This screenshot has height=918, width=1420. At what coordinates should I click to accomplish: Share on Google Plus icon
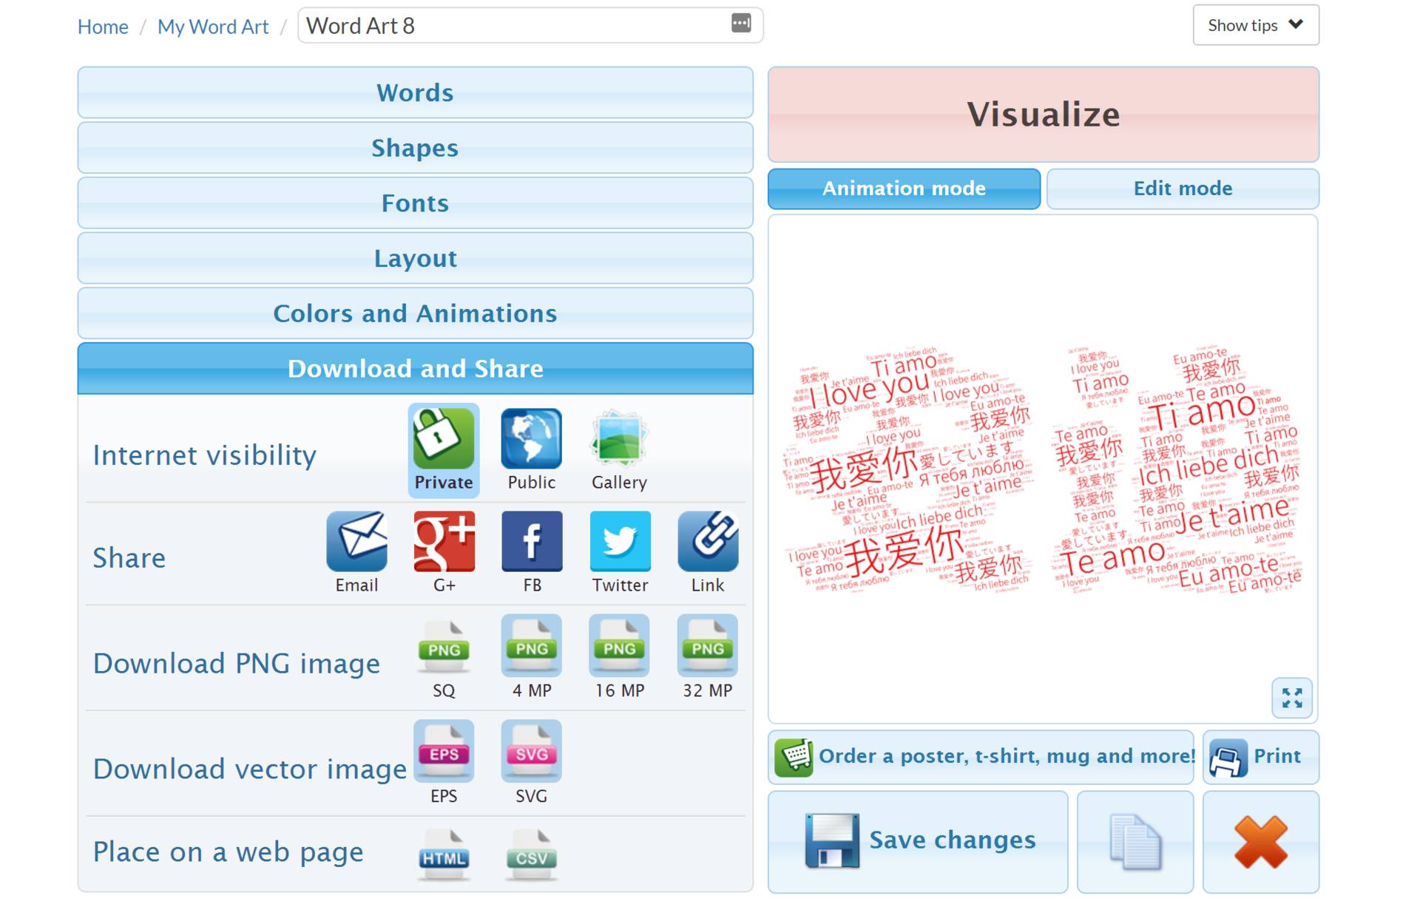point(444,542)
